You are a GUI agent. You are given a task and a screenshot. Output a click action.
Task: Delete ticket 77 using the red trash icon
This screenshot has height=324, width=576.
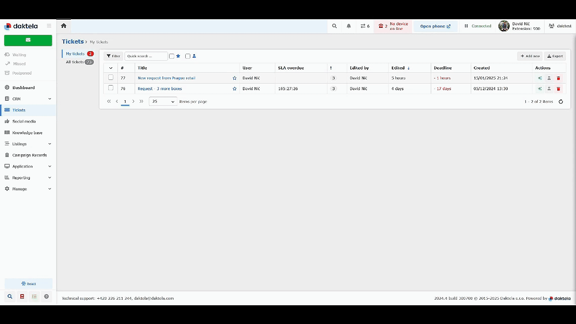558,78
